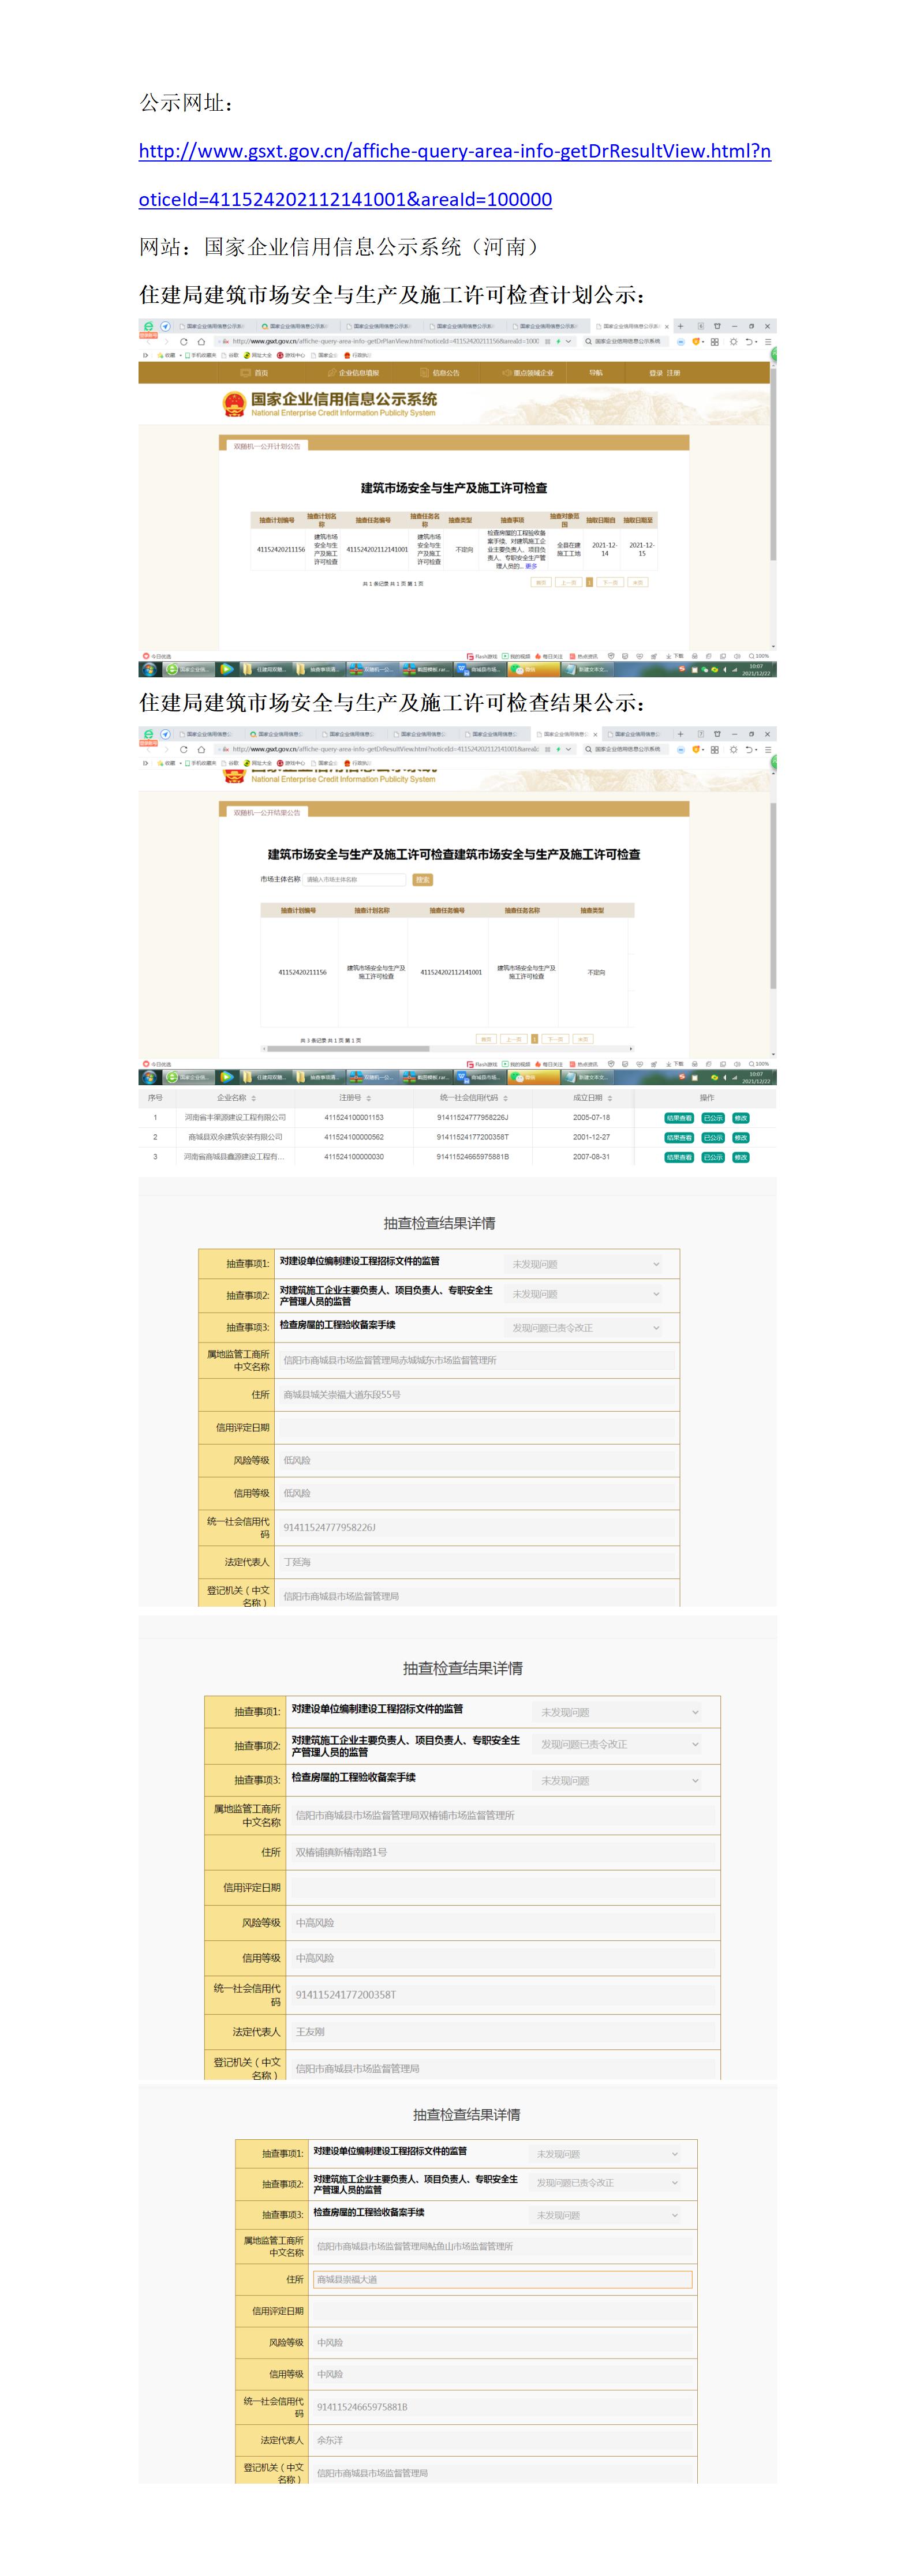Click the 搜索 button beside the 市场主体名称 field

pos(423,880)
